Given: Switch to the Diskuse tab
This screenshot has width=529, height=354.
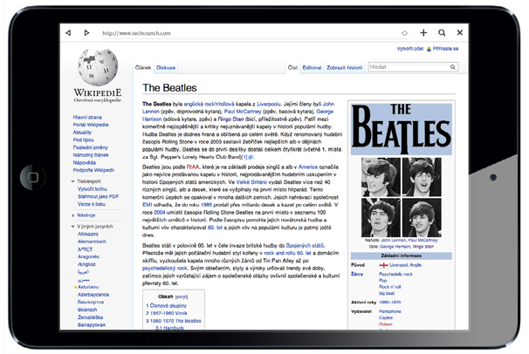Looking at the screenshot, I should pyautogui.click(x=165, y=67).
